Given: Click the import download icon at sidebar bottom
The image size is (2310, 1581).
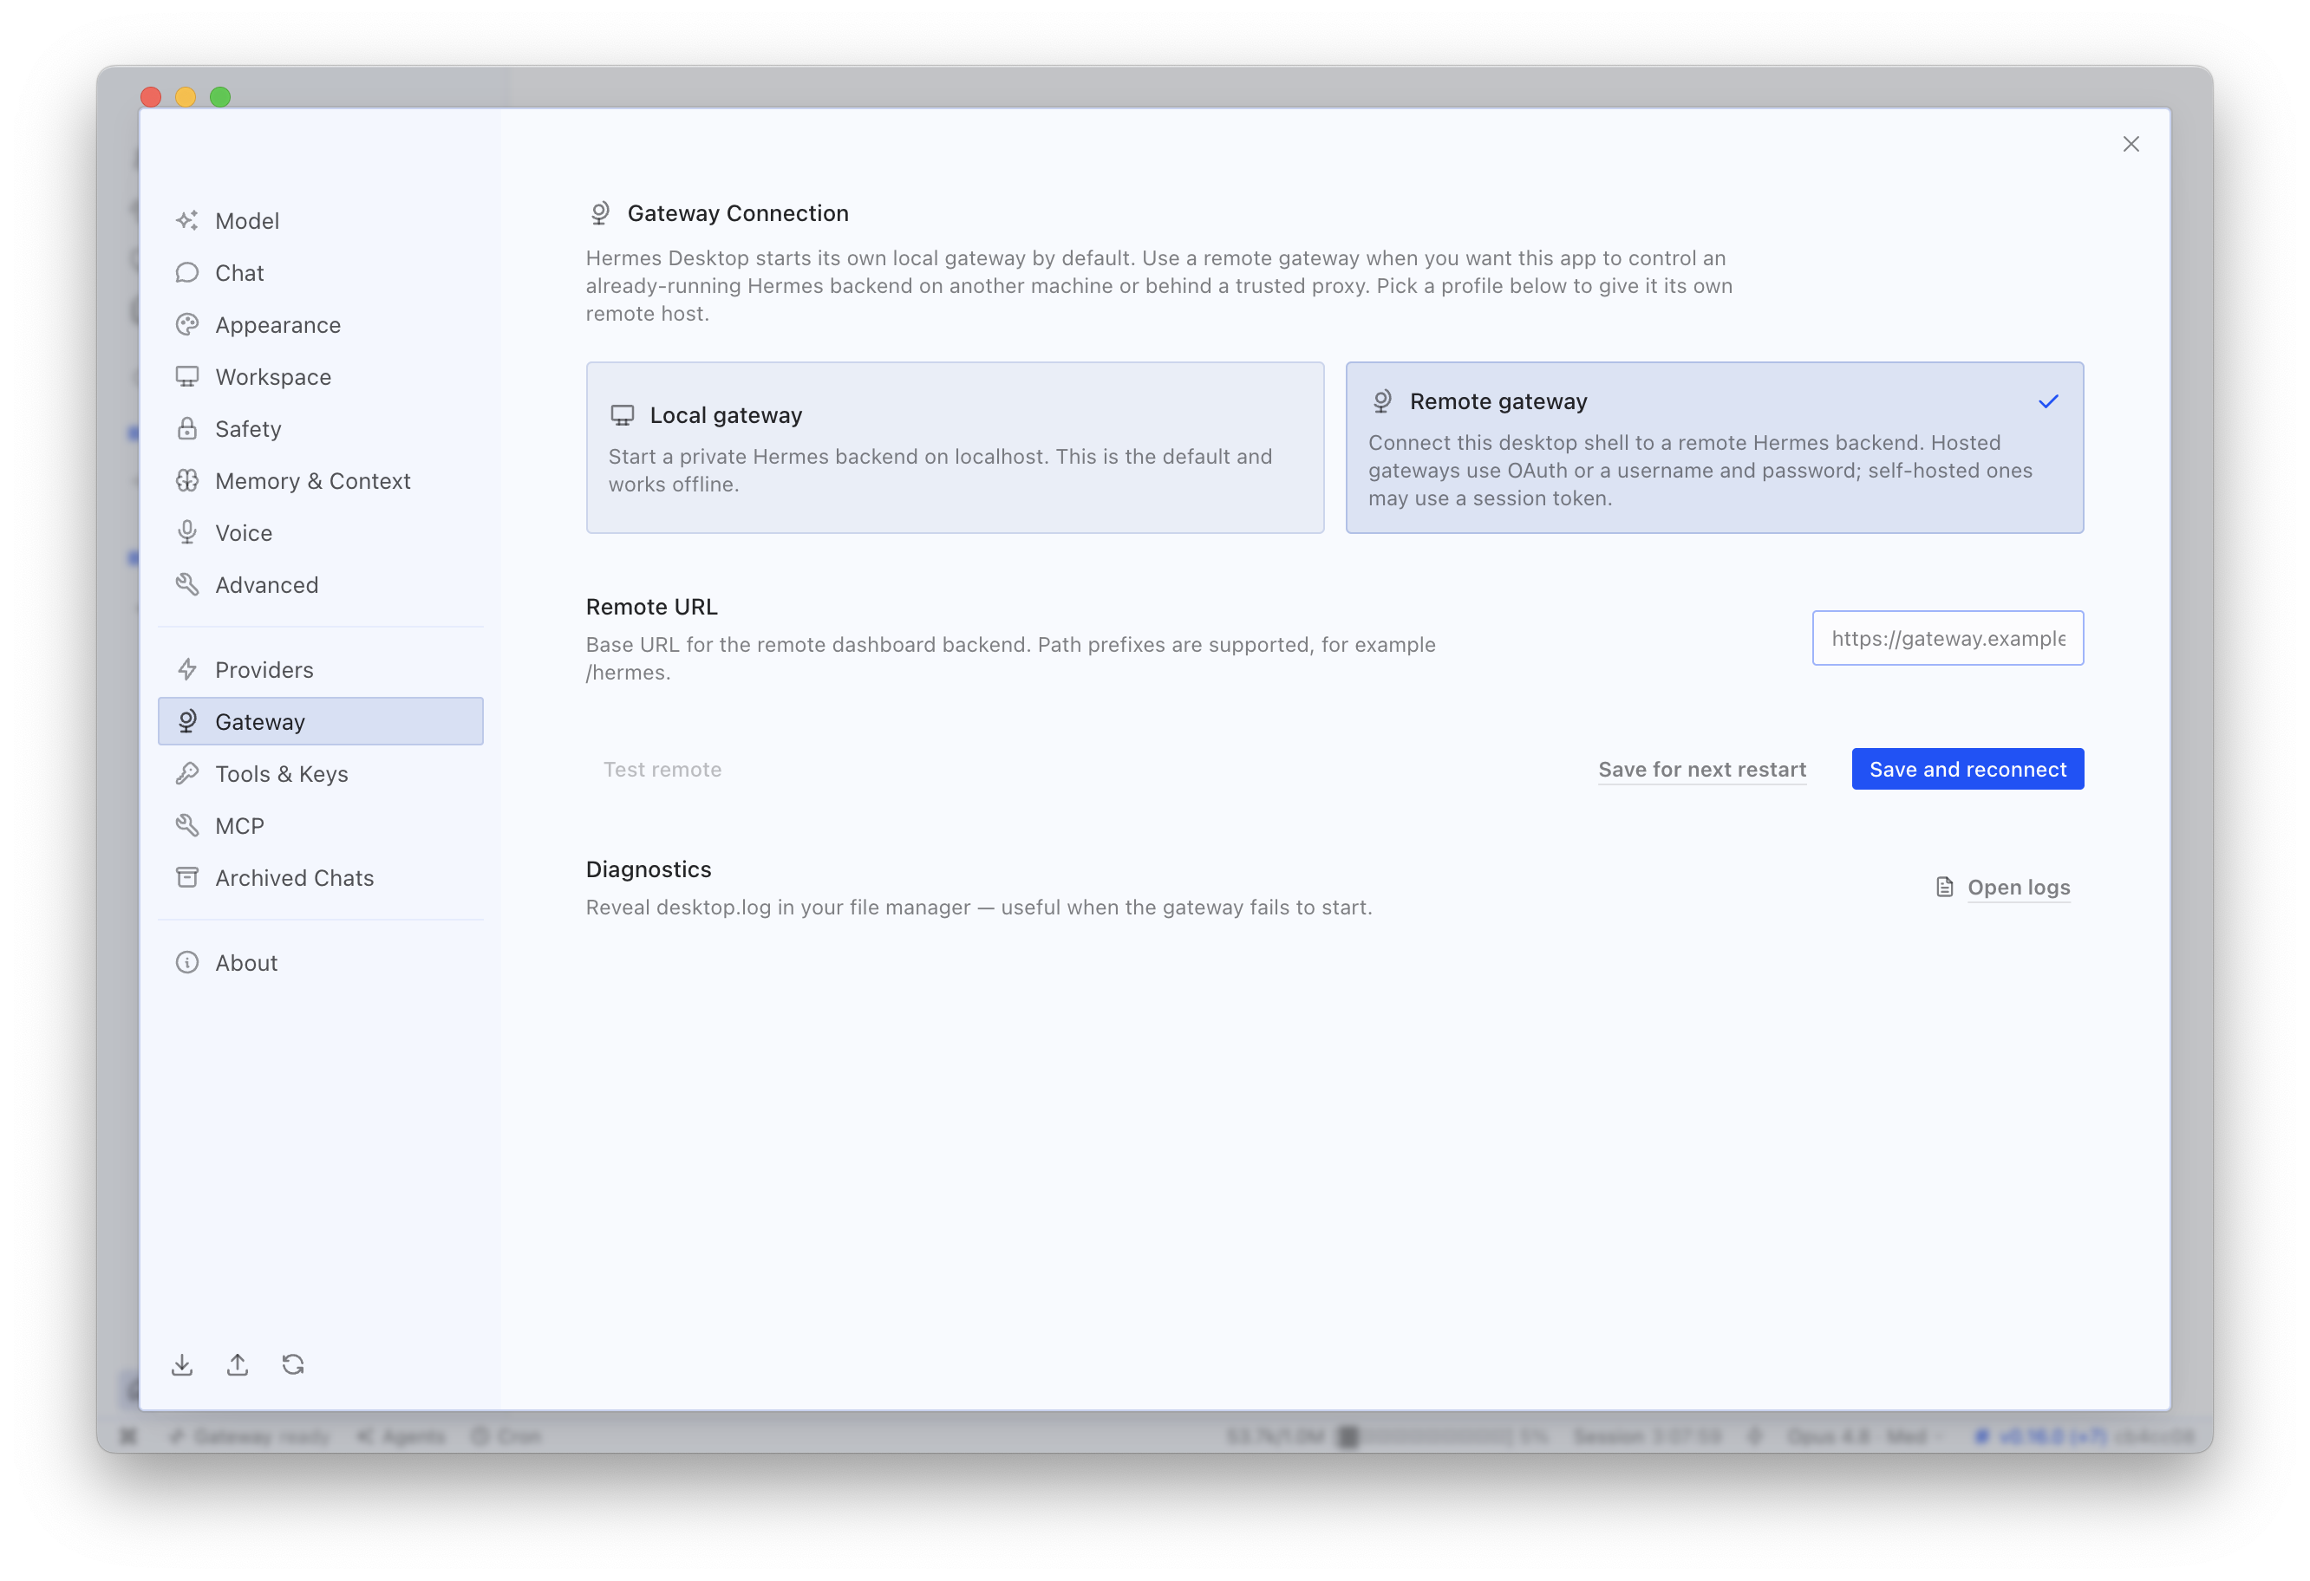Looking at the screenshot, I should click(182, 1364).
